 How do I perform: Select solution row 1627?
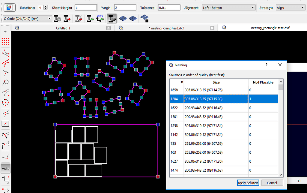pos(224,161)
